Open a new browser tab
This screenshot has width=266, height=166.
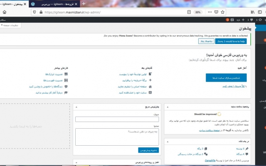[x=84, y=4]
